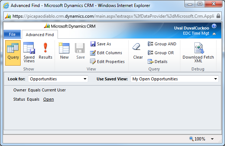The width and height of the screenshot is (225, 146).
Task: Click the zoom magnifier icon
Action: point(191,139)
